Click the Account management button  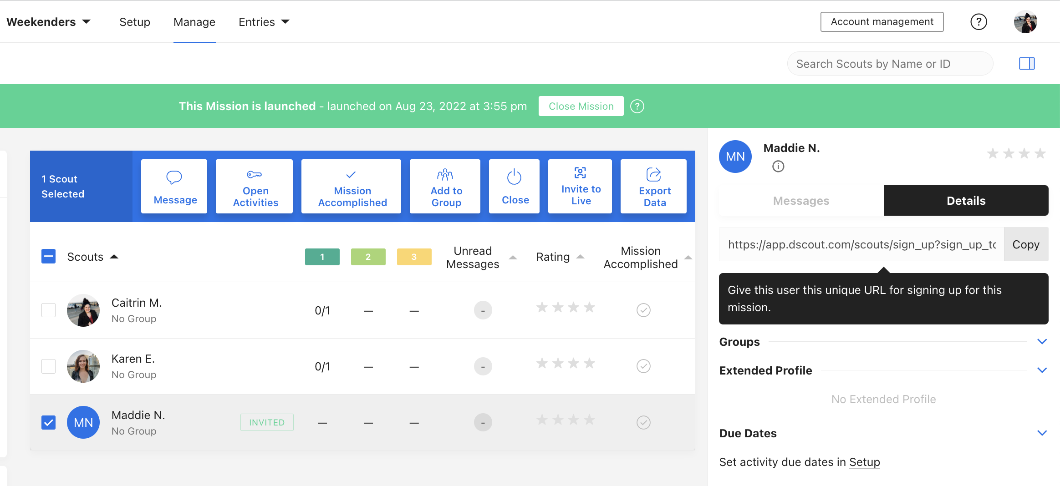[x=882, y=22]
